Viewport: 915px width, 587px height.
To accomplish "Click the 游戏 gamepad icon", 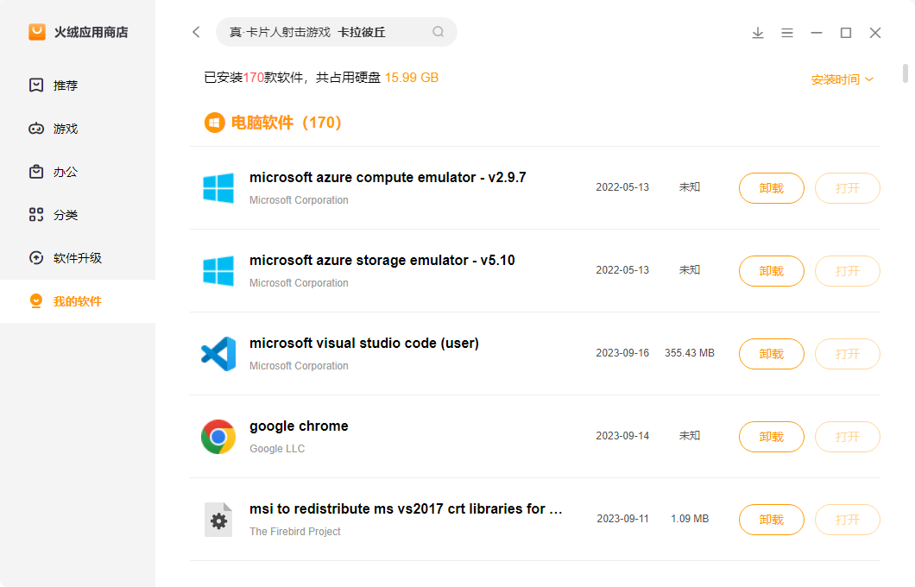I will (36, 129).
